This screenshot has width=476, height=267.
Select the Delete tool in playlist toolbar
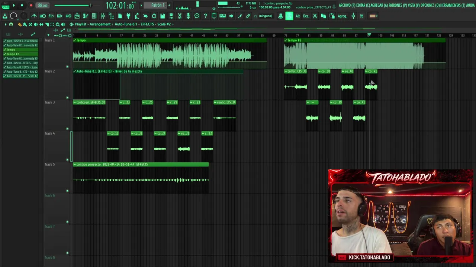(x=30, y=24)
